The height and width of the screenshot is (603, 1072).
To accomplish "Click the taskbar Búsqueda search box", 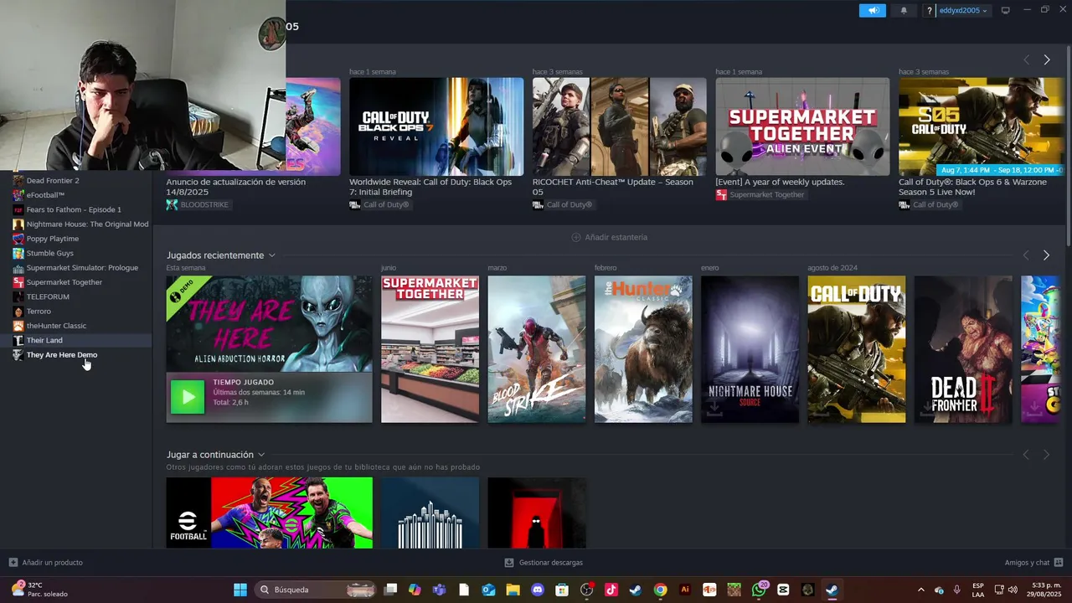I will [x=314, y=590].
